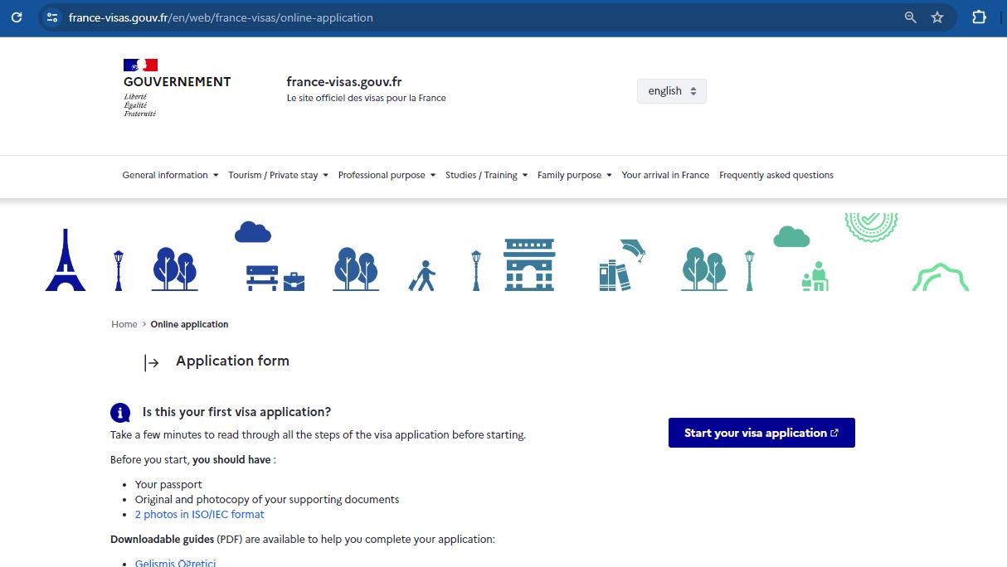Click the site permissions icon beside the URL
Screen dimensions: 1007x567
pyautogui.click(x=52, y=17)
